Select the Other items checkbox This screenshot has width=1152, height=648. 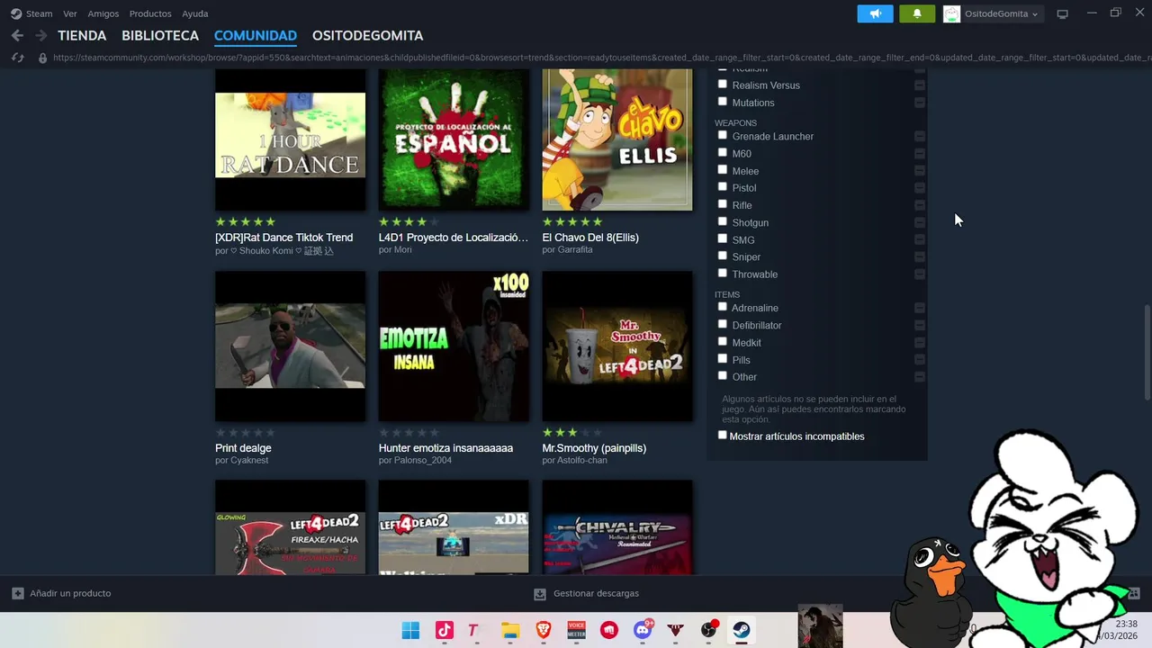[x=722, y=376]
